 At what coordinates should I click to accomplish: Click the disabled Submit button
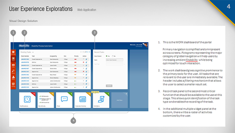(x=109, y=86)
